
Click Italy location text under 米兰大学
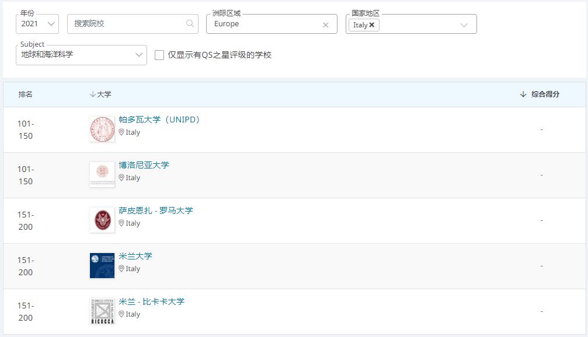click(133, 268)
